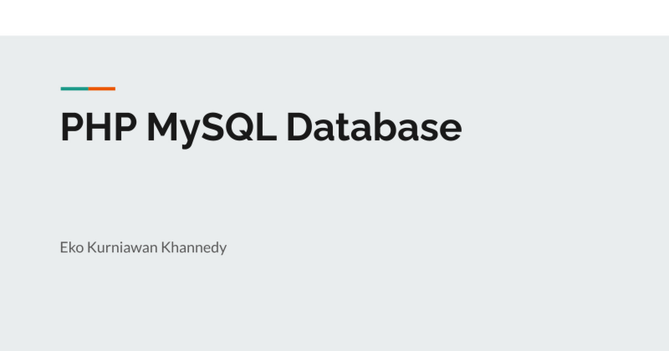This screenshot has height=351, width=669.
Task: Click the capital "M" in MySQL
Action: pos(162,127)
